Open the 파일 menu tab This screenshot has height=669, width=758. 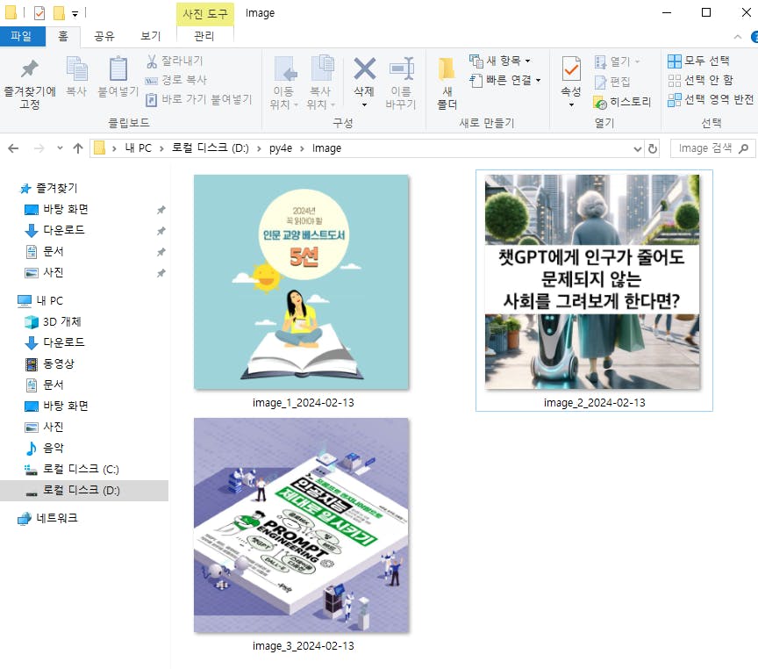point(21,36)
